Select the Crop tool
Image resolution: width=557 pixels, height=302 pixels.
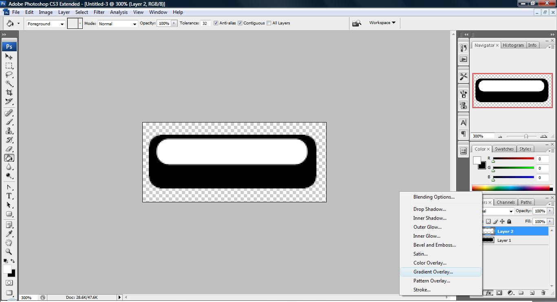tap(9, 92)
